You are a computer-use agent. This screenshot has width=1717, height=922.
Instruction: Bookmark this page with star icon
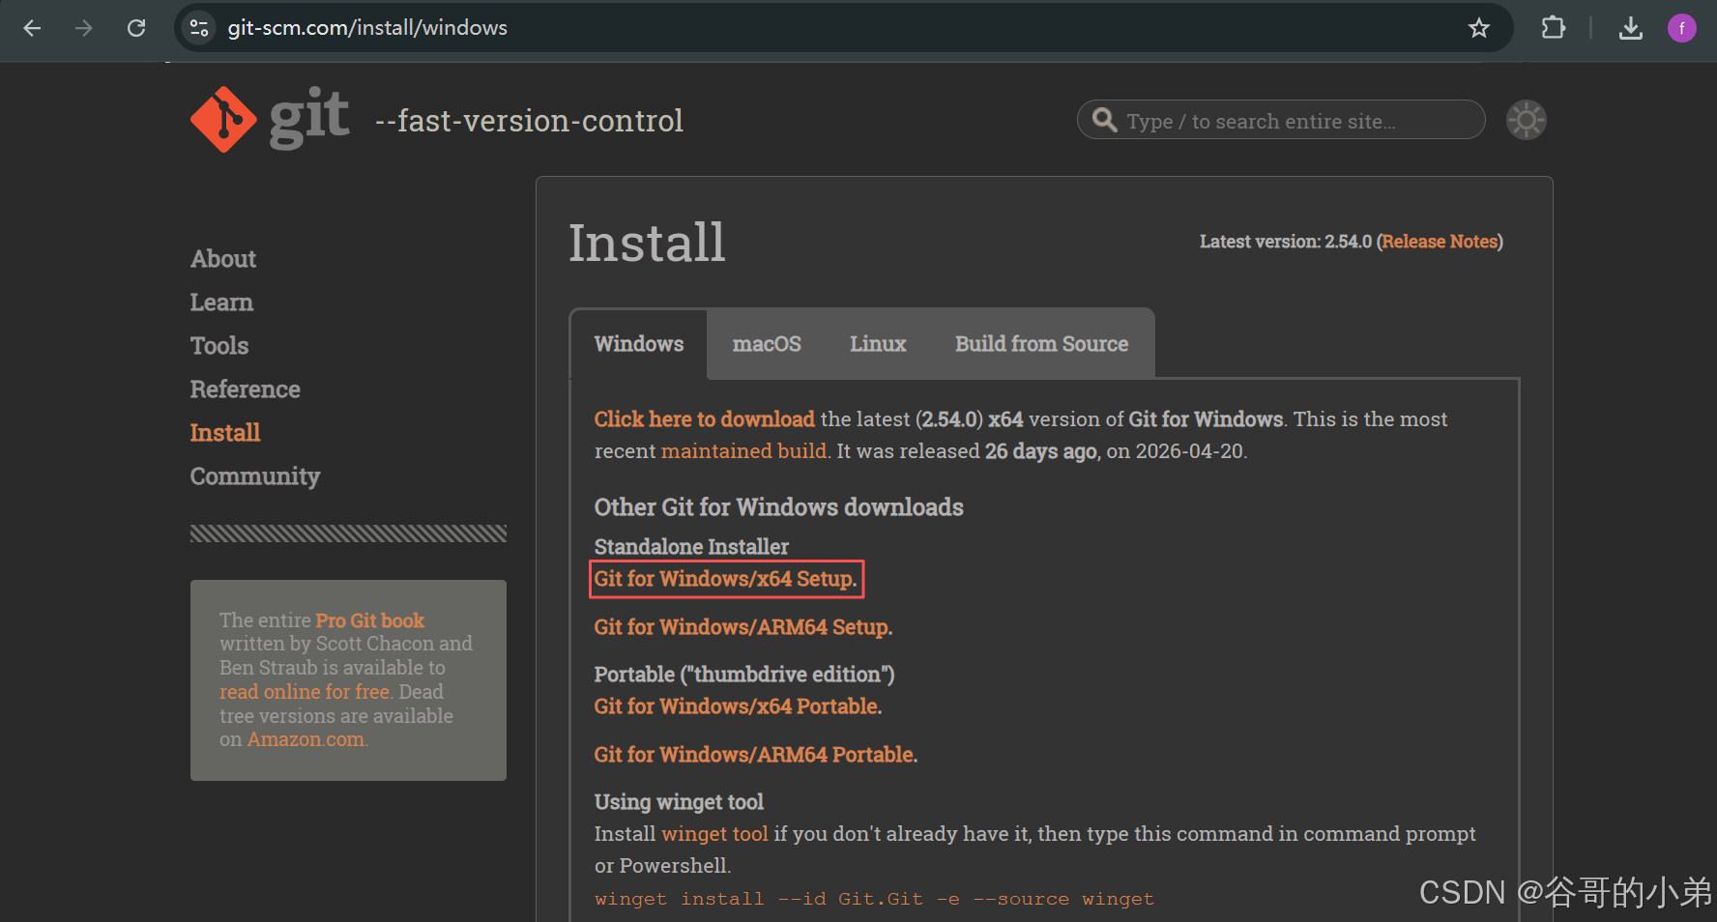pyautogui.click(x=1479, y=28)
